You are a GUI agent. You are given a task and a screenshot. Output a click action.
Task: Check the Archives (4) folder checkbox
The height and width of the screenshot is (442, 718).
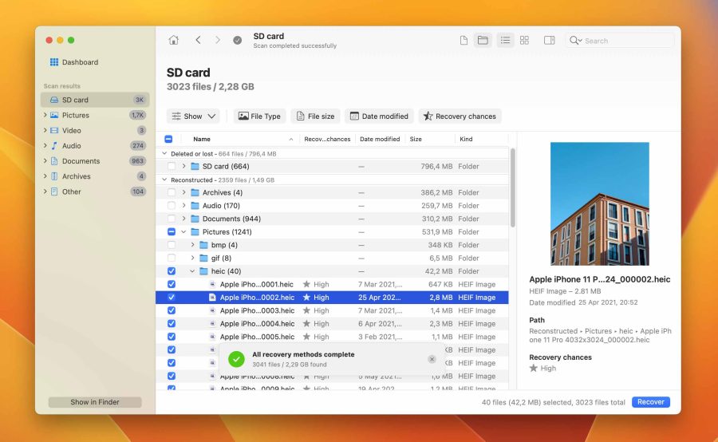tap(172, 192)
